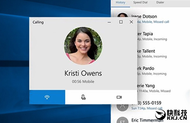
Task: Select Irene Dotson missed call entry
Action: point(150,19)
